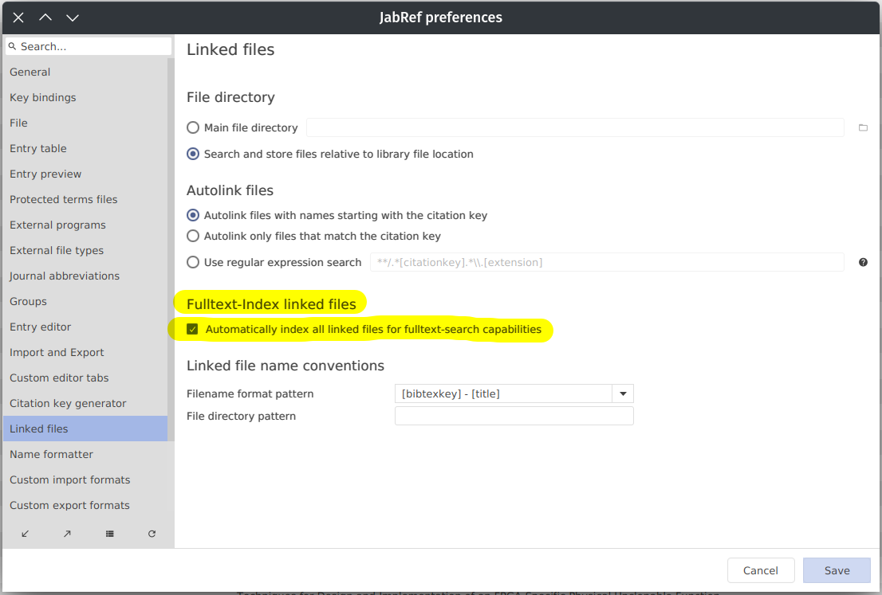
Task: Open Import and Export section
Action: pyautogui.click(x=85, y=352)
